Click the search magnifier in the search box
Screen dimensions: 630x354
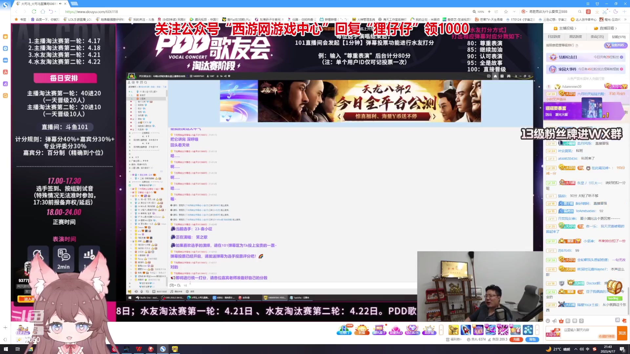click(580, 11)
